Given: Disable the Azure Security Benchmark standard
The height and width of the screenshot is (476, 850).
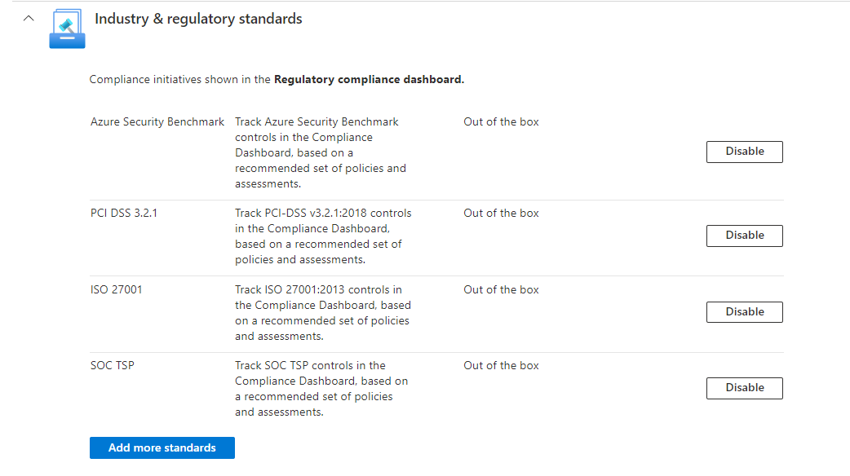Looking at the screenshot, I should [744, 152].
